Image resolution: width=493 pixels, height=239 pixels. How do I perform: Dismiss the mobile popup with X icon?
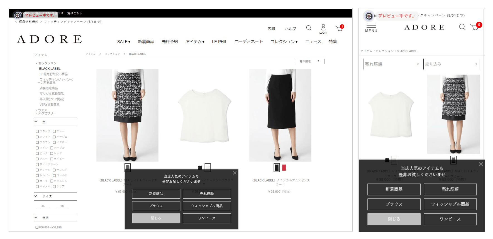(x=481, y=164)
